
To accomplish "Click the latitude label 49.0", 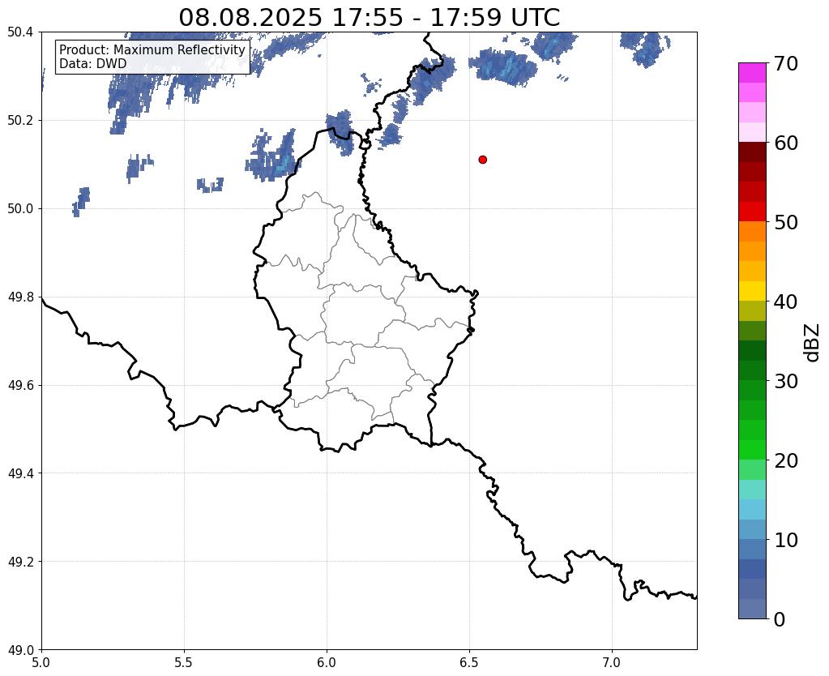I will click(20, 650).
